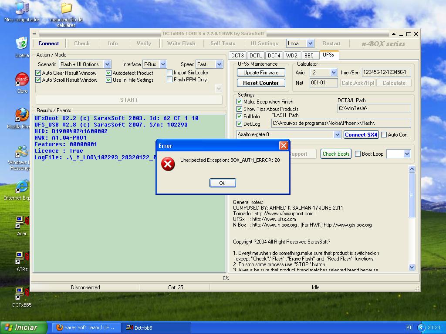Launch the Claro desktop shortcut

22,83
